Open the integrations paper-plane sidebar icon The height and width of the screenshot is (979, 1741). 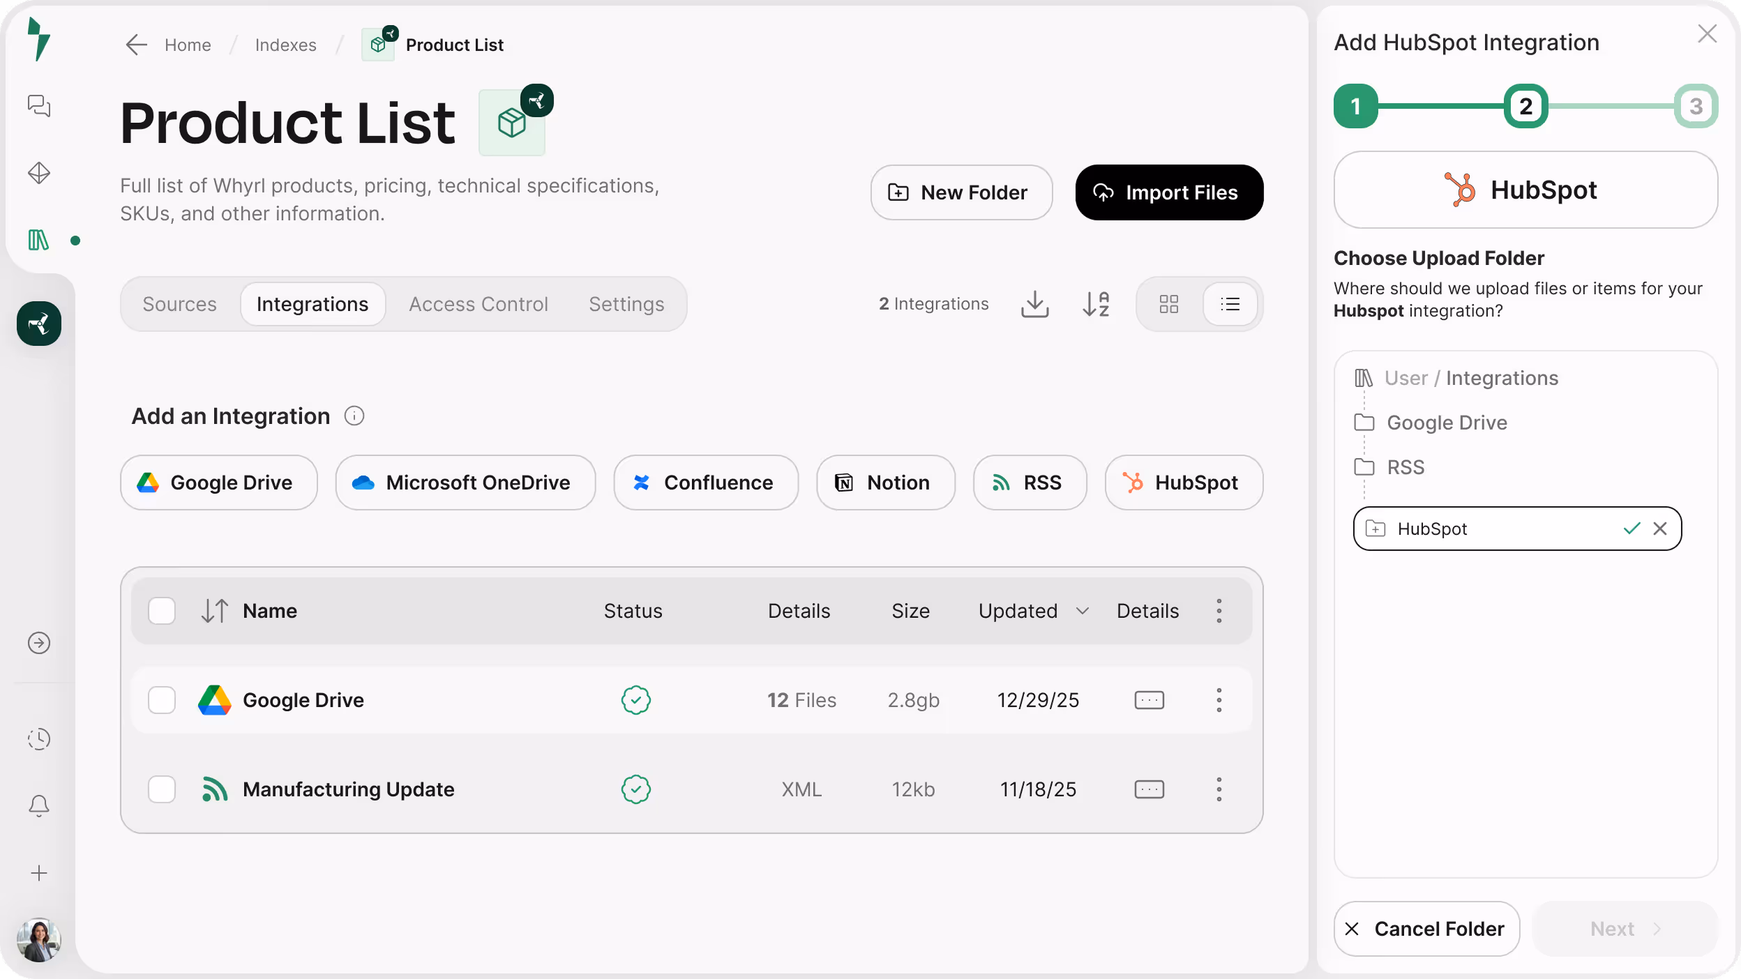click(x=39, y=323)
